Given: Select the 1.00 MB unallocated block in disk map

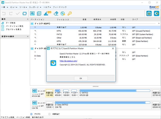Looking at the screenshot, I should (x=49, y=93).
